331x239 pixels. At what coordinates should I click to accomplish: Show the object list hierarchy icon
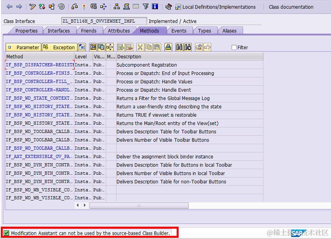[117, 7]
